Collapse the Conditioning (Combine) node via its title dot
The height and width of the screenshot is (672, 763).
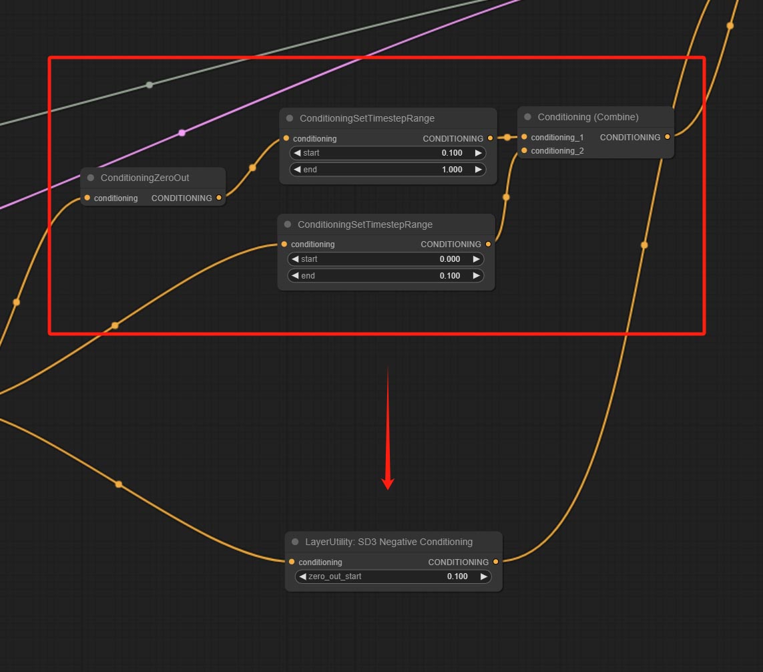527,117
